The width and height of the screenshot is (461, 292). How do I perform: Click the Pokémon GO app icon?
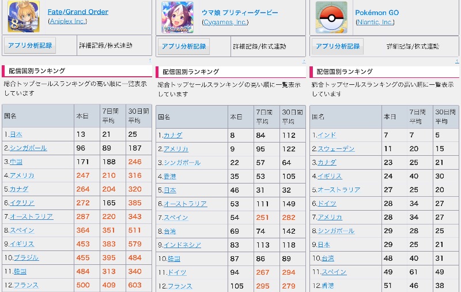[x=331, y=17]
